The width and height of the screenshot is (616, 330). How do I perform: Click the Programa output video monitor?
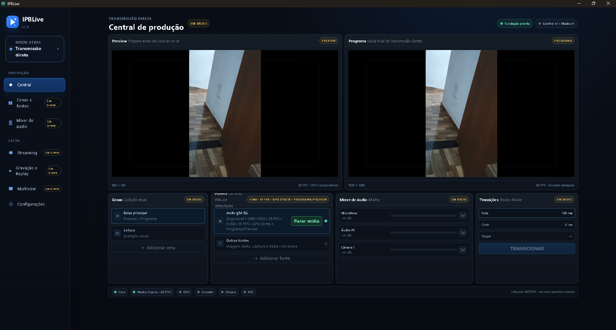(461, 114)
